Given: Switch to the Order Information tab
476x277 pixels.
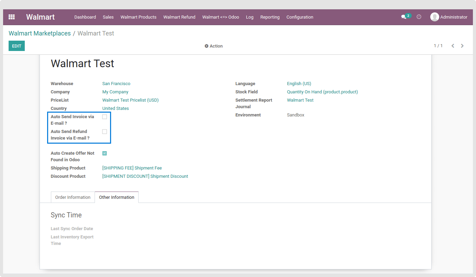Looking at the screenshot, I should pos(73,197).
